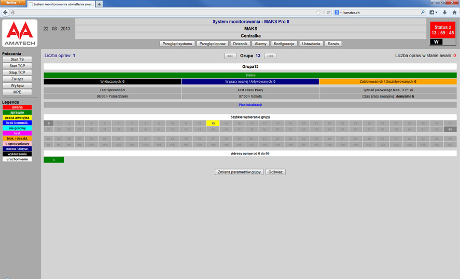Click the search magnifier icon

coord(423,12)
